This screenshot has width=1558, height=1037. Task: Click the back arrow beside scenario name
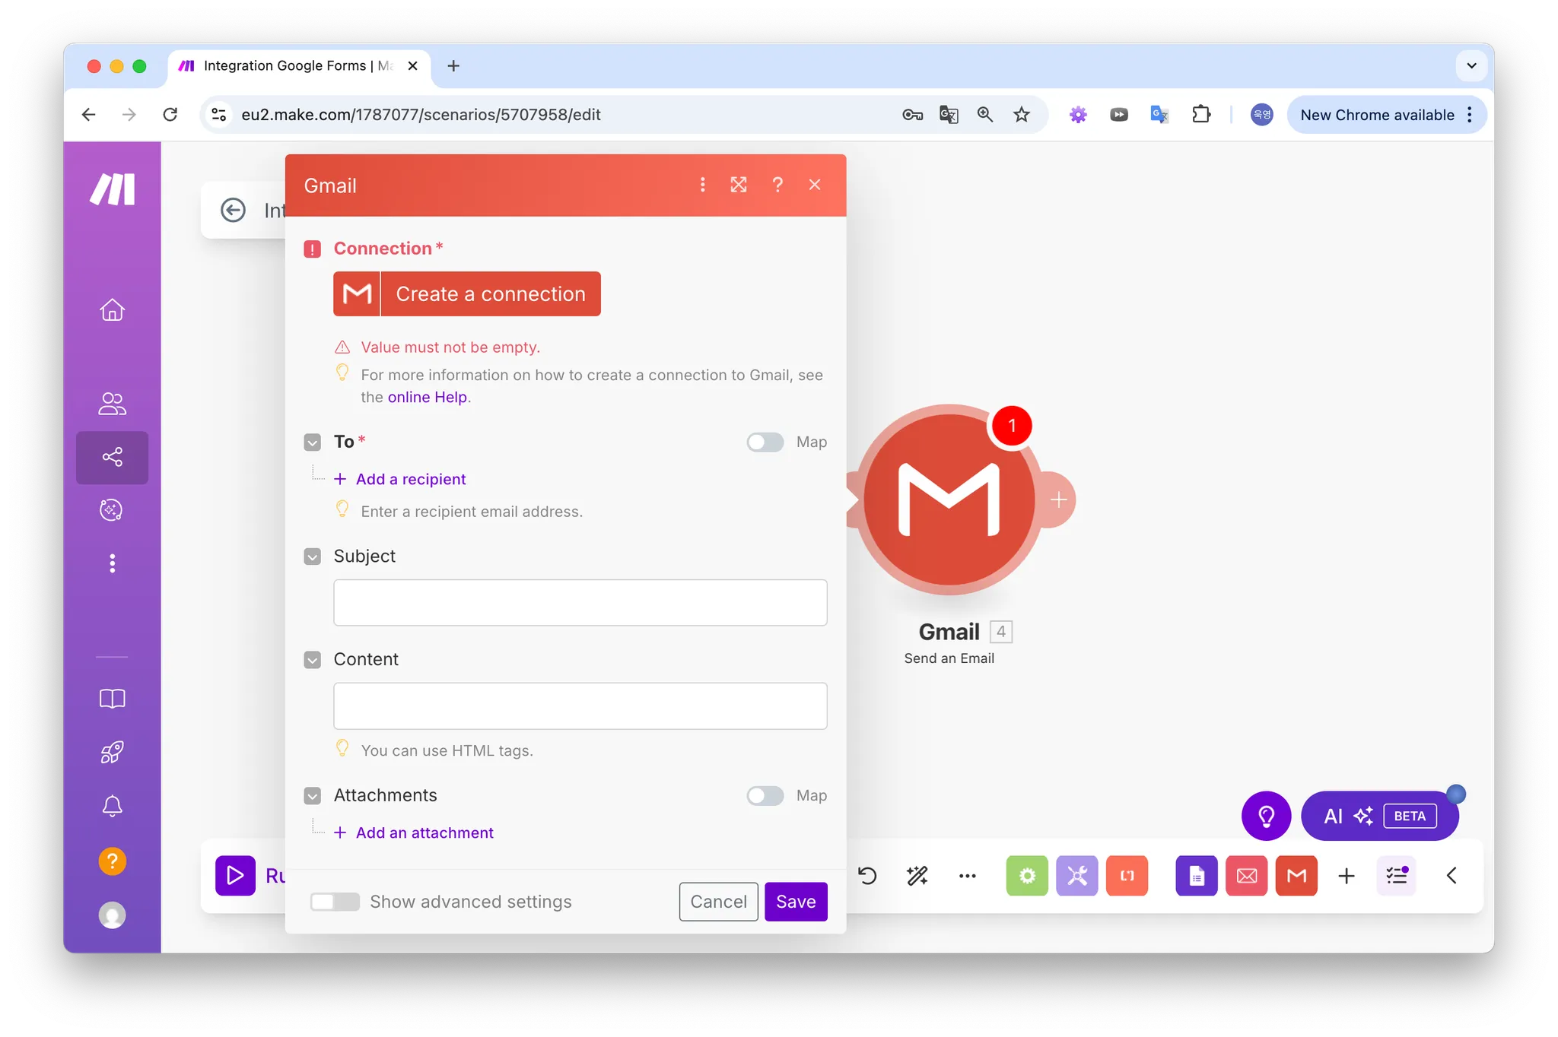pos(234,210)
